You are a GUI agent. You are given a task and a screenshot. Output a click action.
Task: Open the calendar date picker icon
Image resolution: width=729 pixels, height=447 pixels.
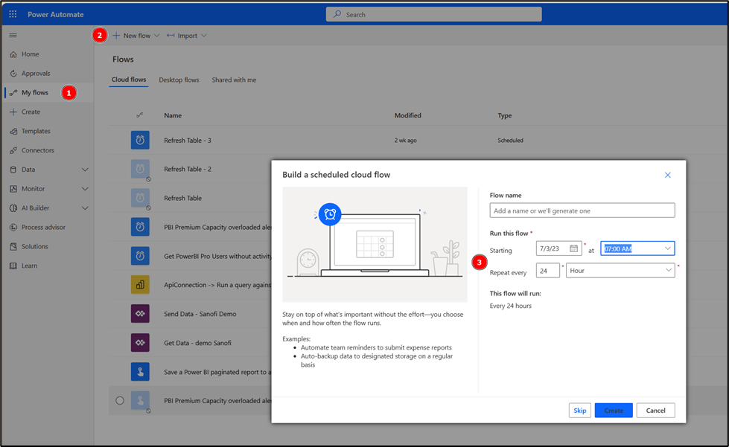coord(574,248)
